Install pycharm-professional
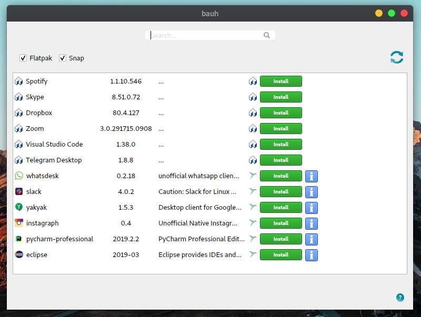This screenshot has width=421, height=317. [x=281, y=239]
